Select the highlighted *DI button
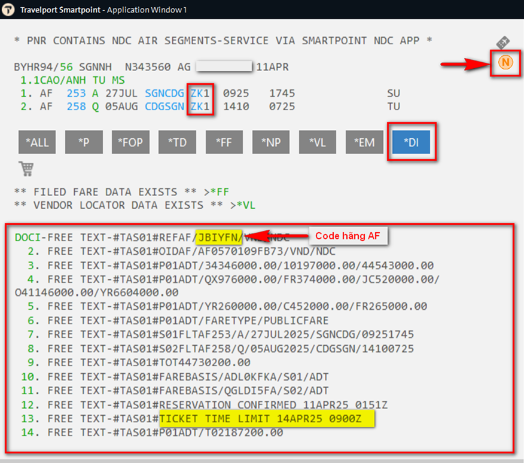The image size is (524, 463). click(x=412, y=142)
